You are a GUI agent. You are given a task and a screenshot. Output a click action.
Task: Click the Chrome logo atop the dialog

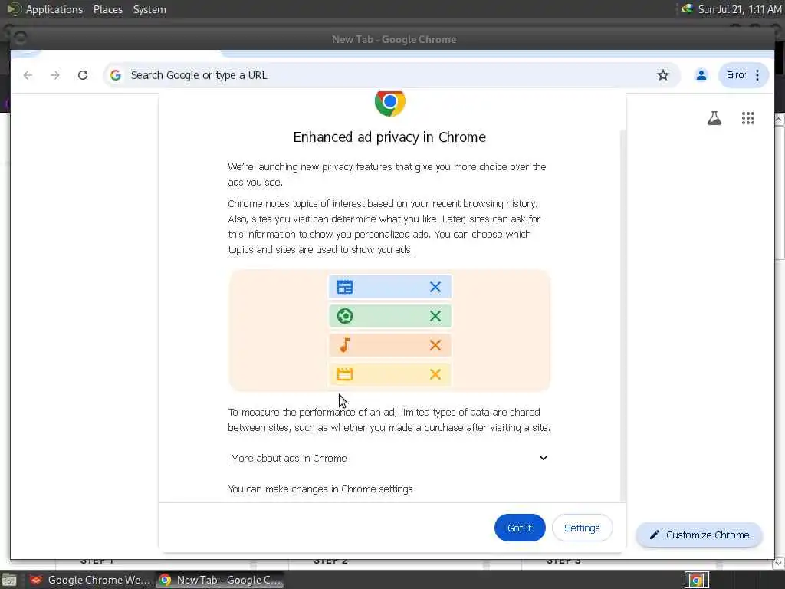(x=389, y=104)
